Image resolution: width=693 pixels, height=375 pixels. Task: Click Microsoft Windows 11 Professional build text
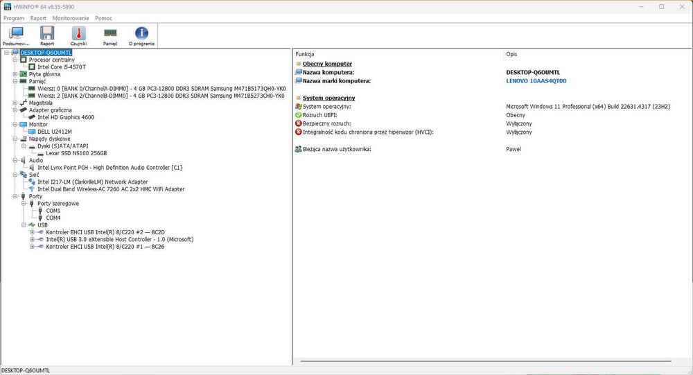pos(588,106)
